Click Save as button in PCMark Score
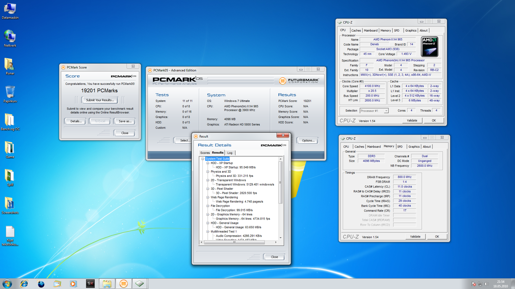Screen dimensions: 515x289 [125, 121]
